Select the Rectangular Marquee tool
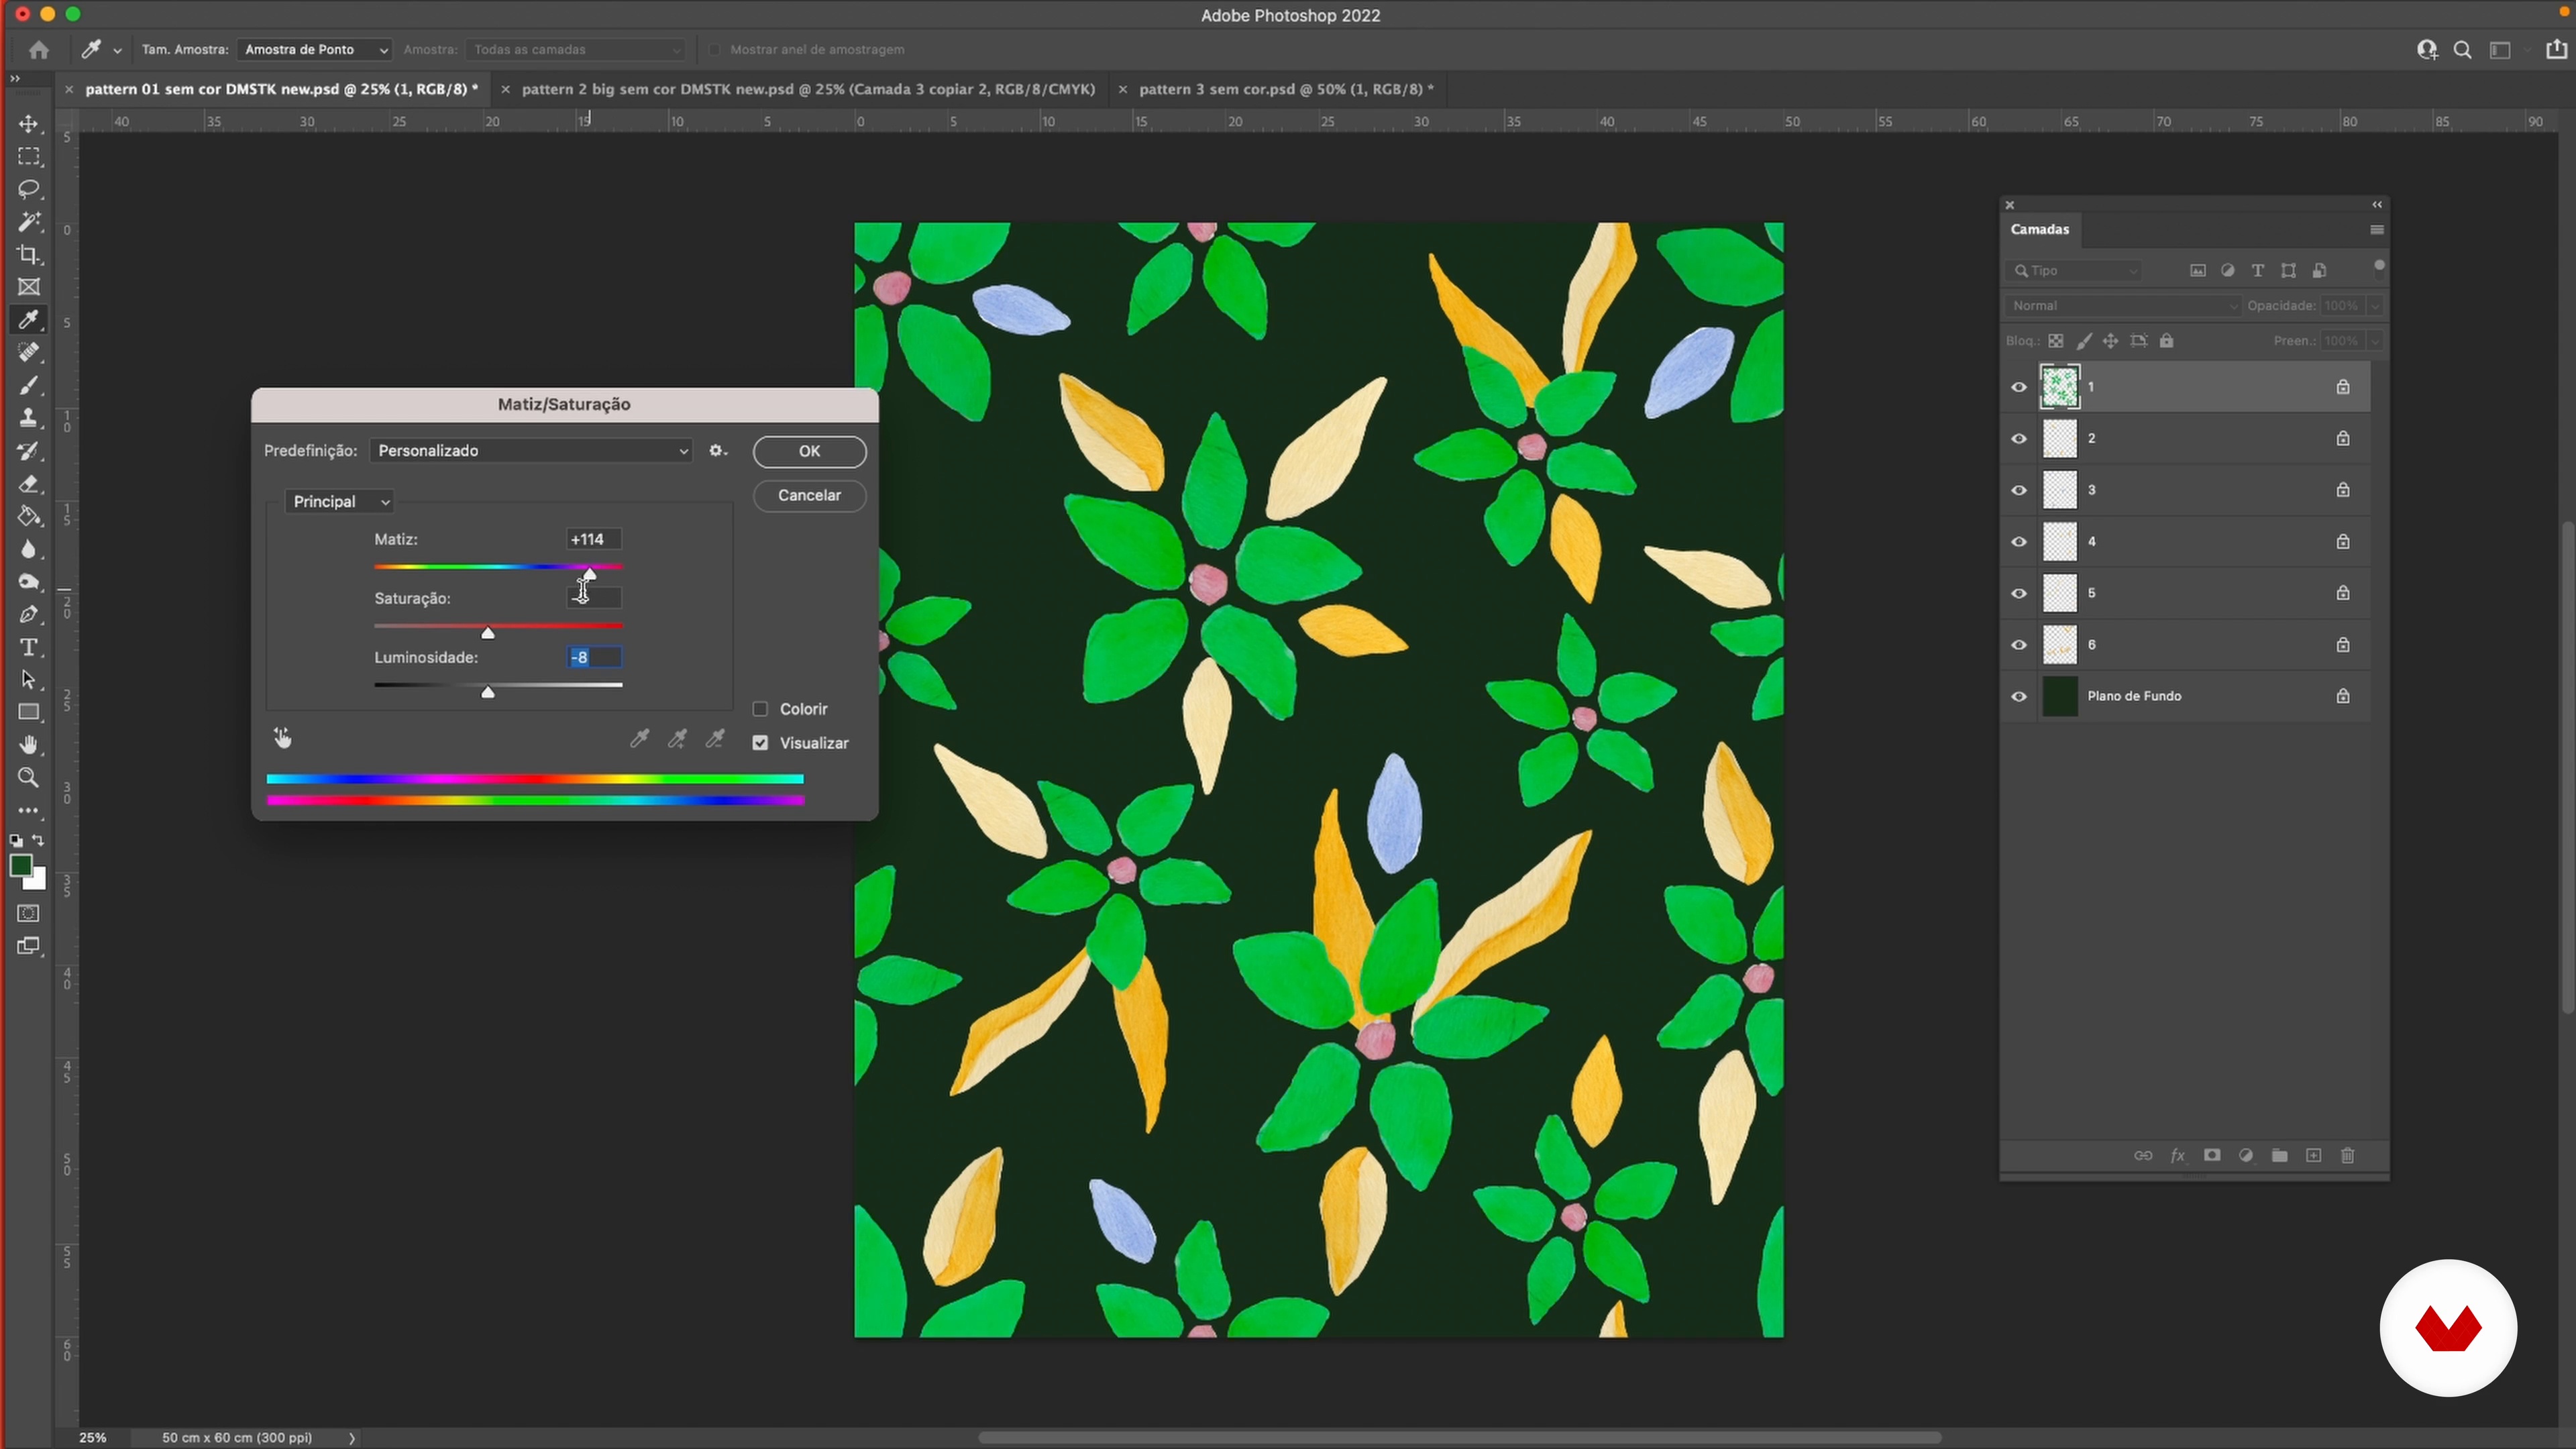Viewport: 2576px width, 1449px height. 28,157
